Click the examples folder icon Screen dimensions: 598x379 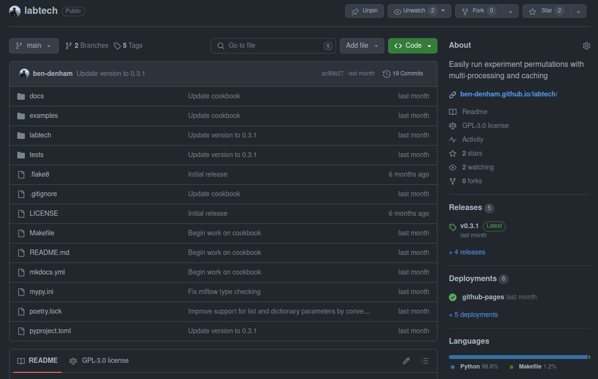click(21, 116)
